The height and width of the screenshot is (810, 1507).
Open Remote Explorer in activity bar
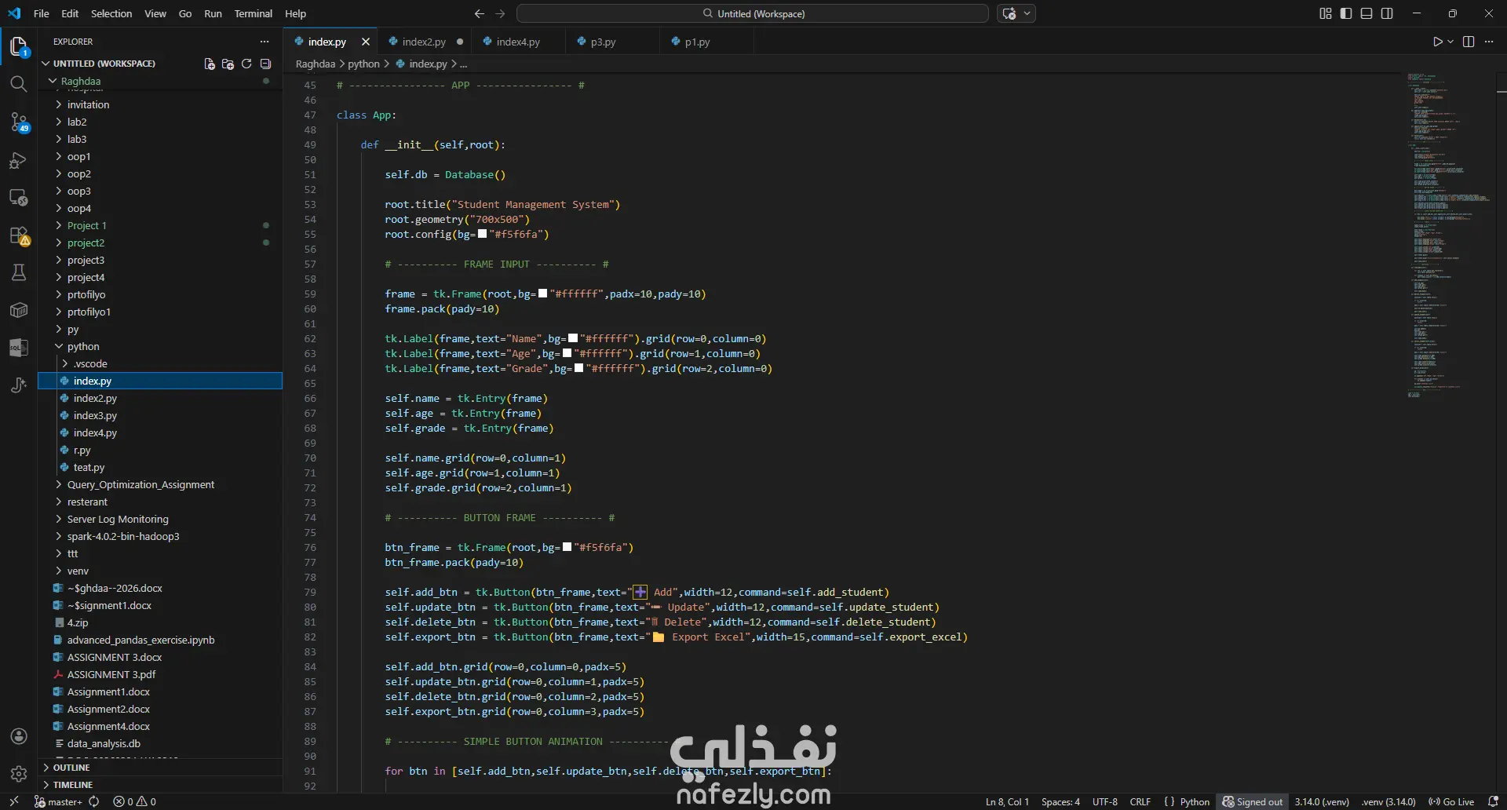click(19, 197)
